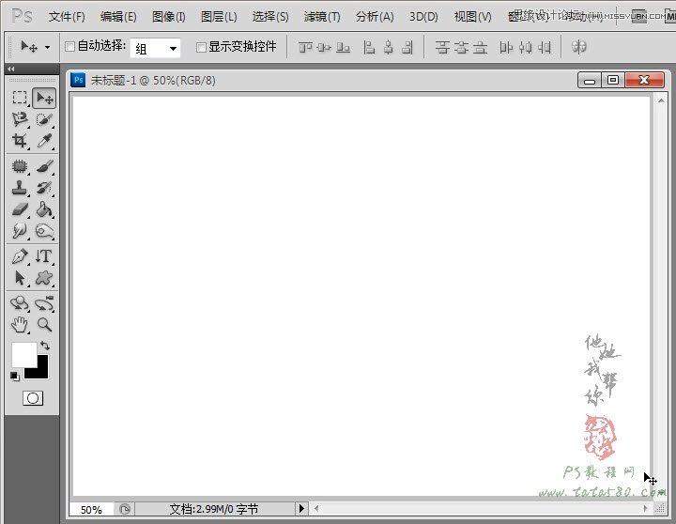Select the Custom Shape tool
The image size is (676, 524).
(x=44, y=278)
